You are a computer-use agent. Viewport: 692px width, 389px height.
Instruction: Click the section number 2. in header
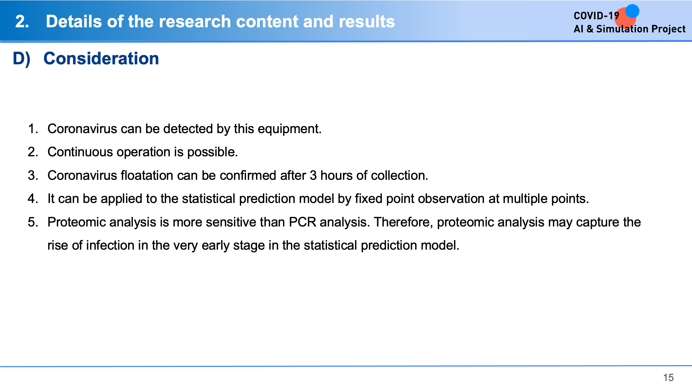pos(22,21)
